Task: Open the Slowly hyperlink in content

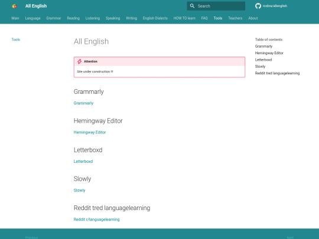Action: (x=79, y=191)
